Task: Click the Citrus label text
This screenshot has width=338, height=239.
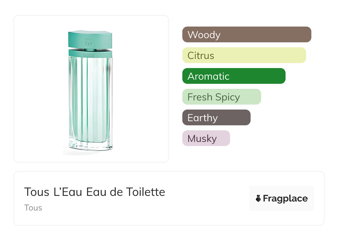Action: tap(201, 56)
